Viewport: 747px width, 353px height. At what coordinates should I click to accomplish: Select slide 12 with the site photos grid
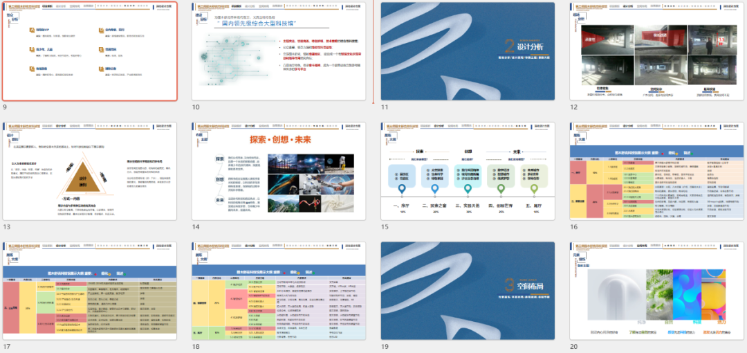pyautogui.click(x=657, y=51)
